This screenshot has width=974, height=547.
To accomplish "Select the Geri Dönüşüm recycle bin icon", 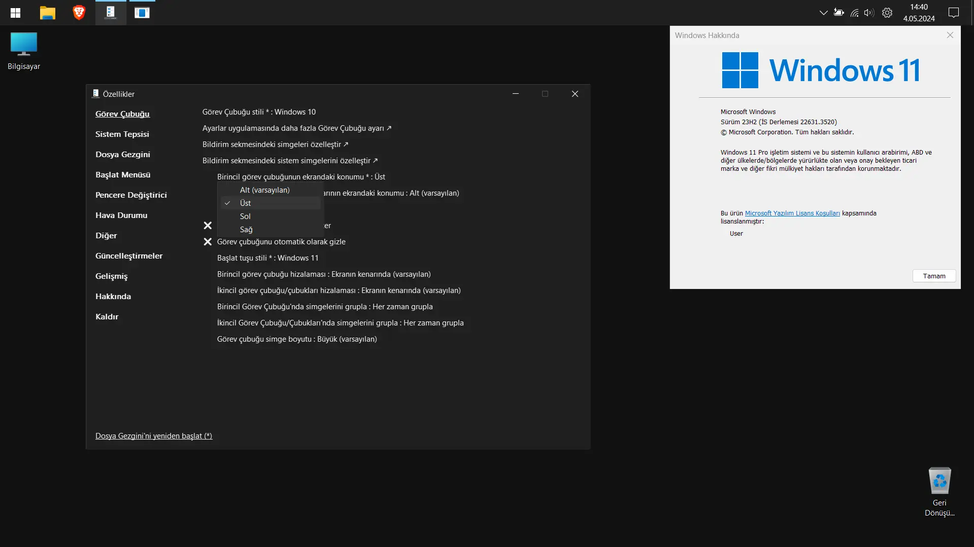I will 939,492.
